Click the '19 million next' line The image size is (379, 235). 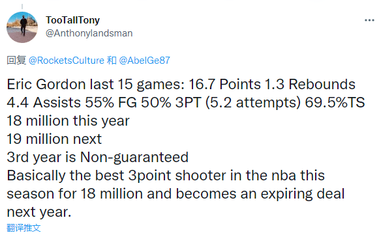point(54,139)
